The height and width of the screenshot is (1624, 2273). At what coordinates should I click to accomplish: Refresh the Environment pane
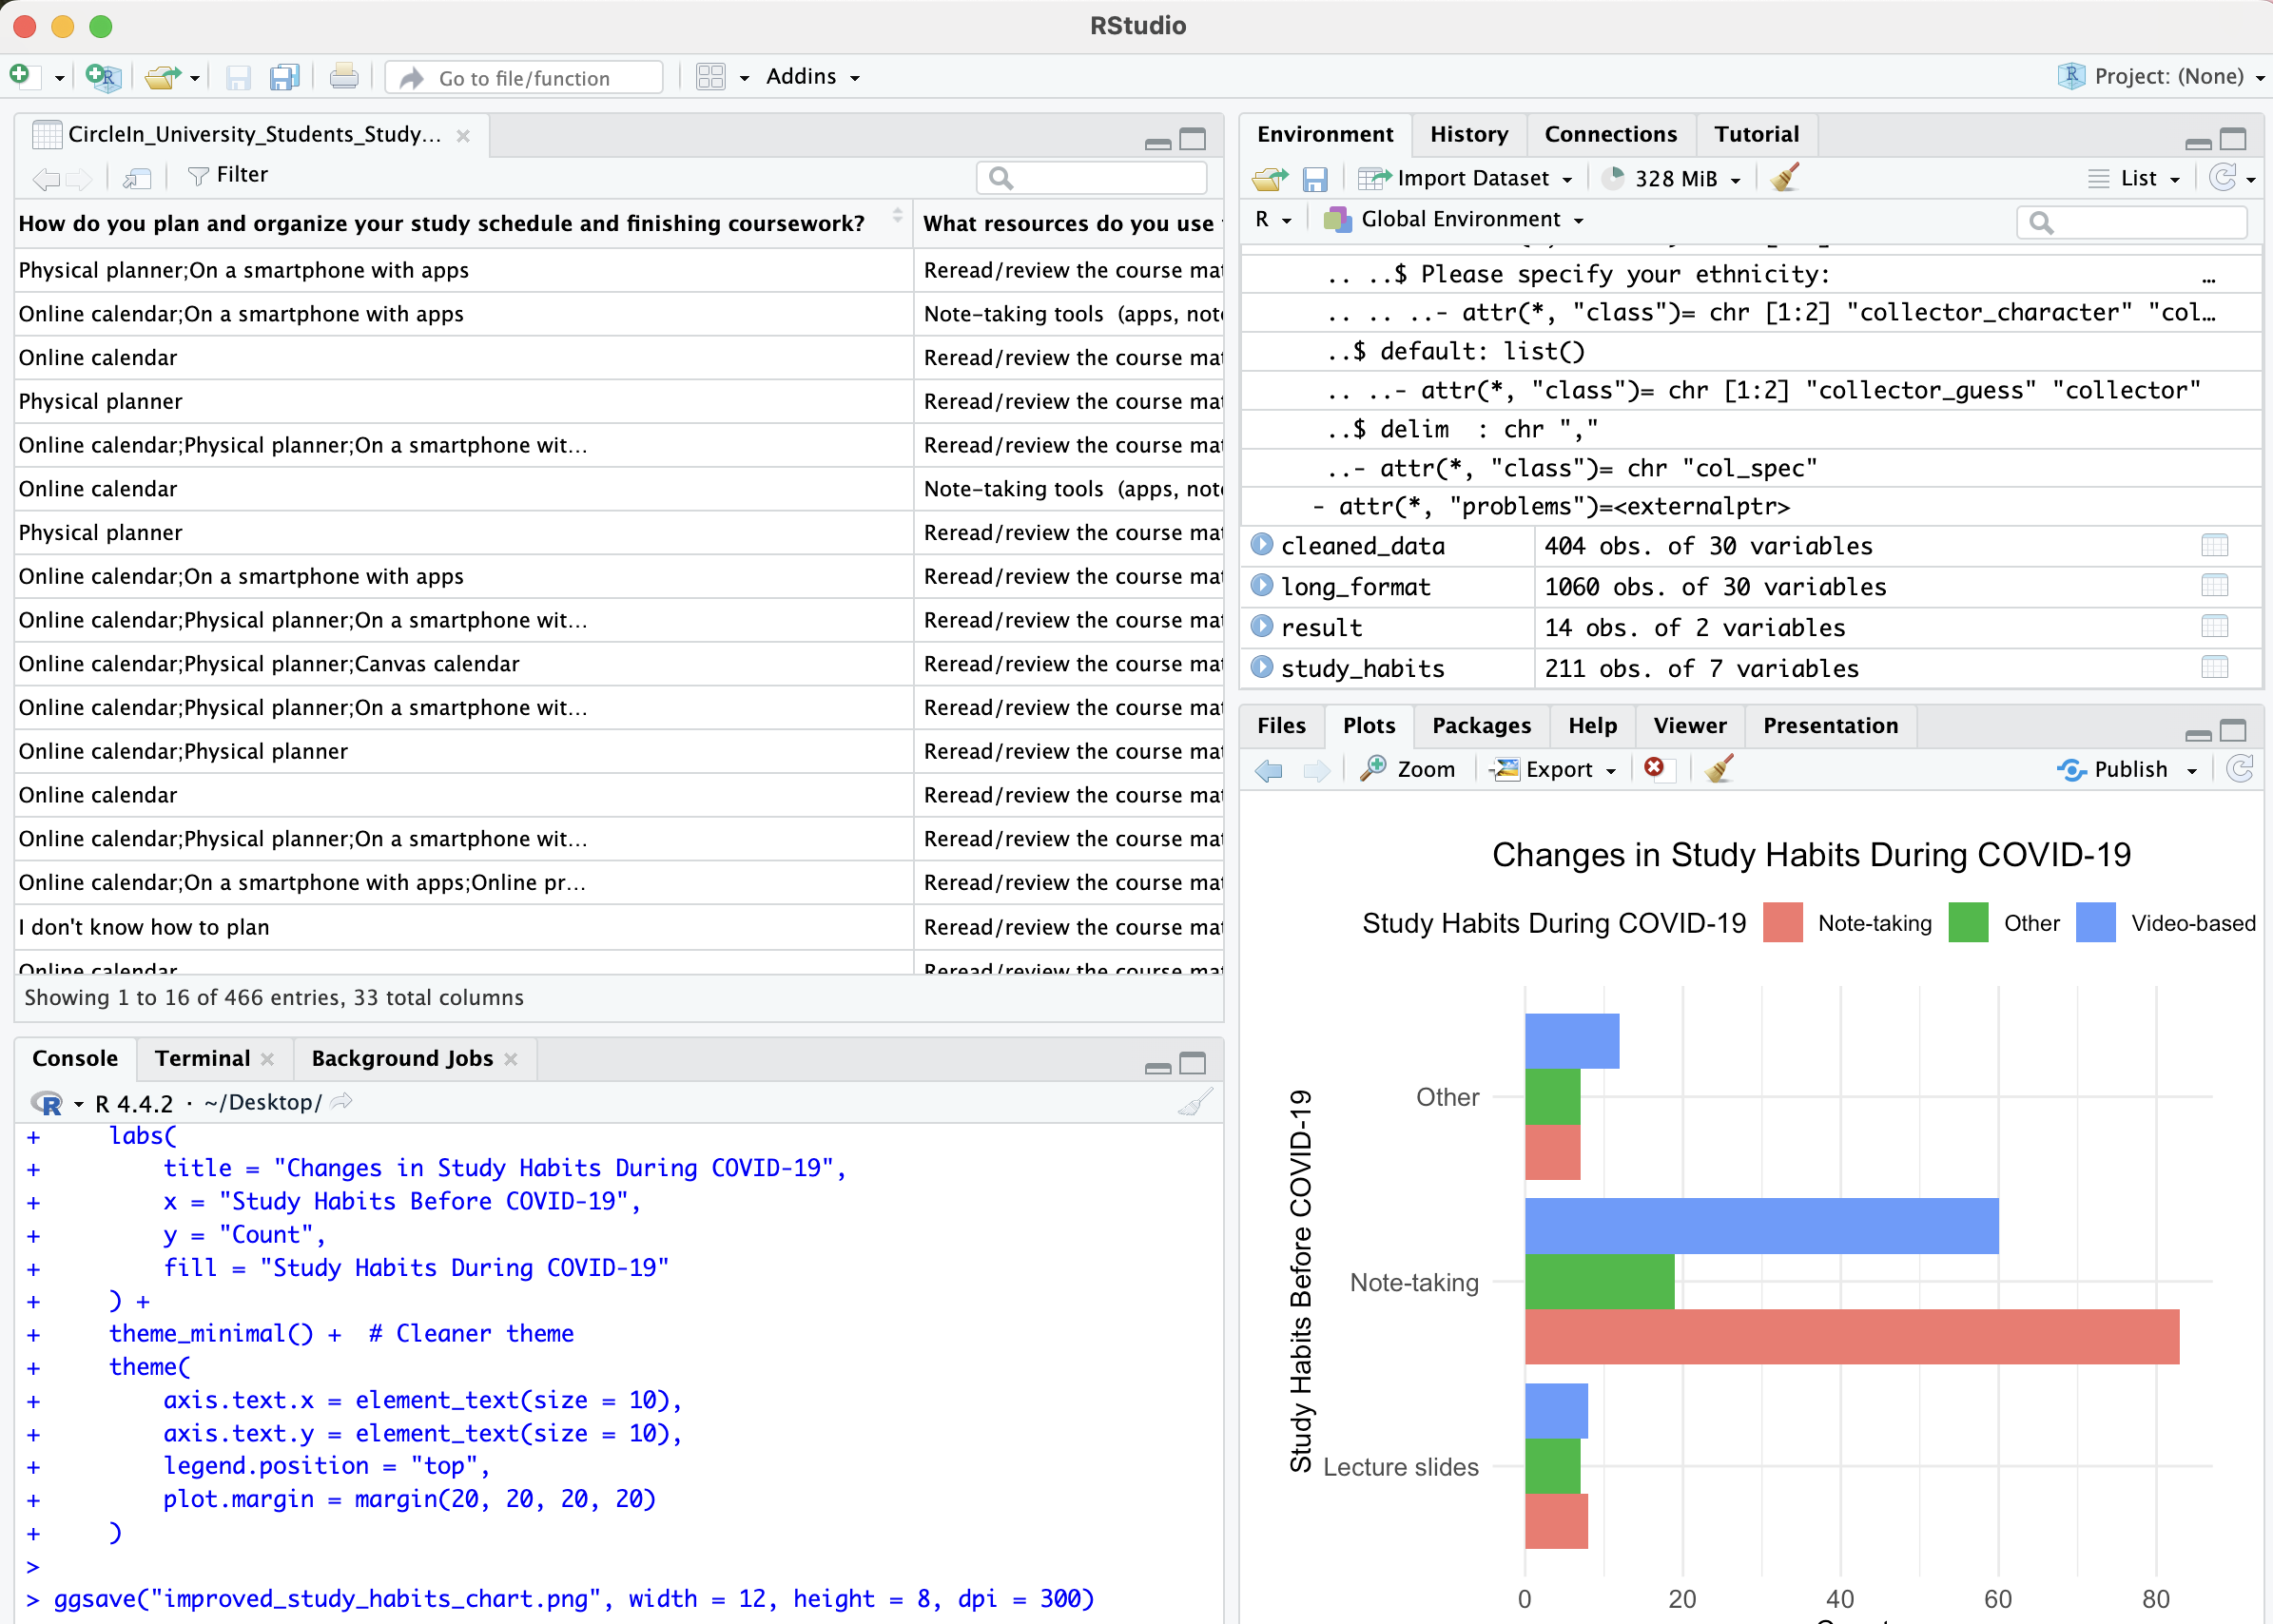[x=2222, y=178]
